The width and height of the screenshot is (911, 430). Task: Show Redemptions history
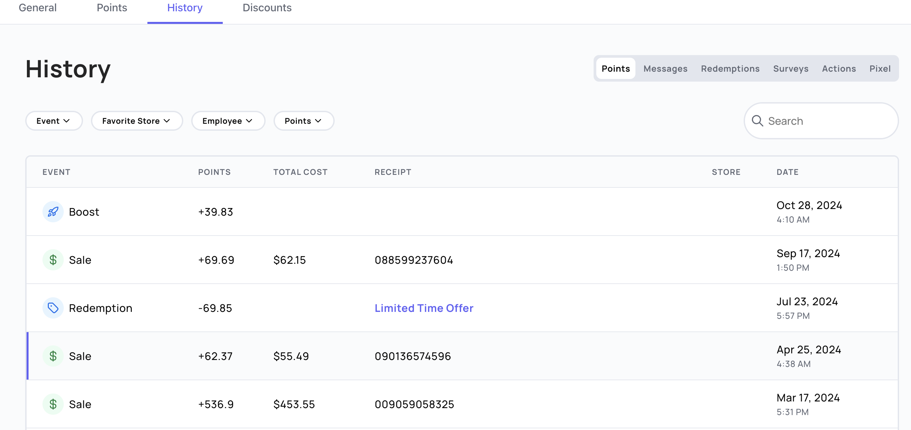click(x=730, y=69)
